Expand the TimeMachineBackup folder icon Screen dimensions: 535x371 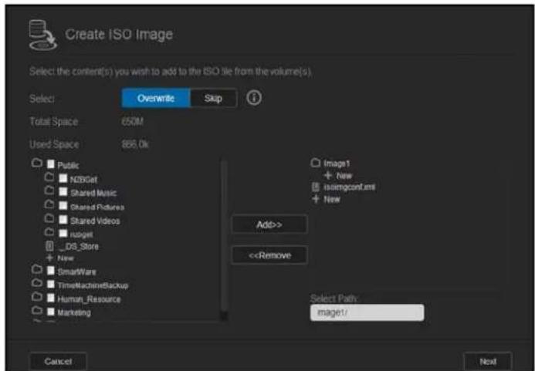[x=36, y=283]
